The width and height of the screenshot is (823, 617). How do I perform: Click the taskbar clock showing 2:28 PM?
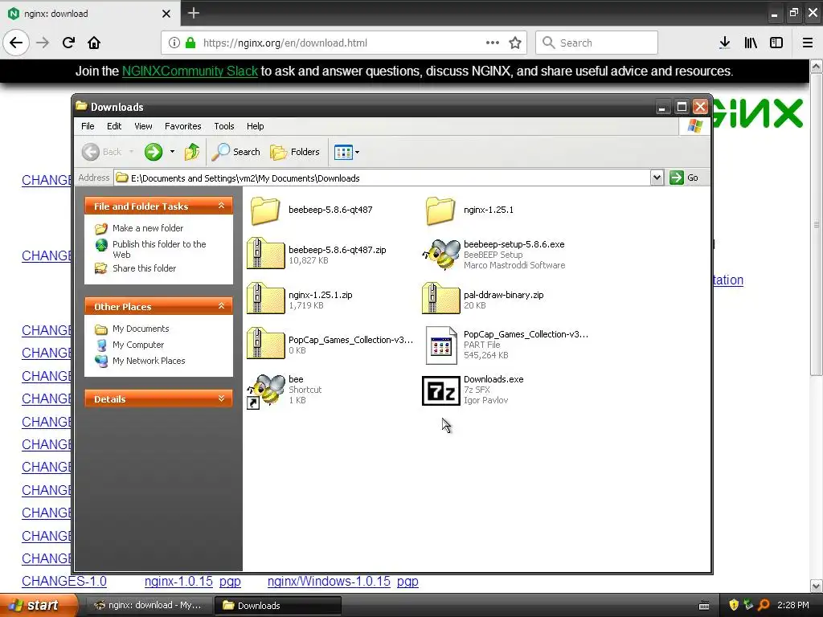click(x=793, y=606)
